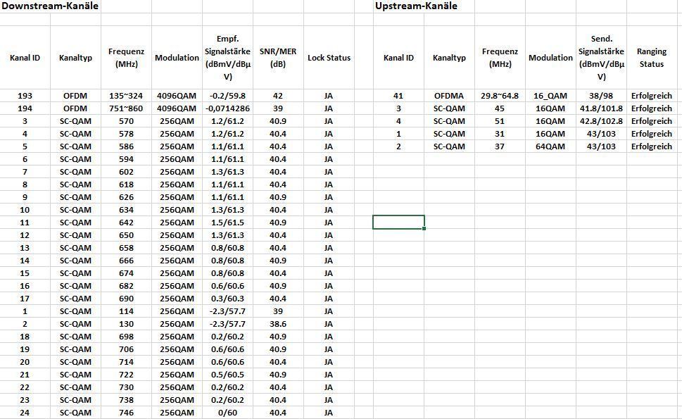Screen dimensions: 682x419
Task: Select downstream Kanal ID cell 194
Action: pos(25,108)
